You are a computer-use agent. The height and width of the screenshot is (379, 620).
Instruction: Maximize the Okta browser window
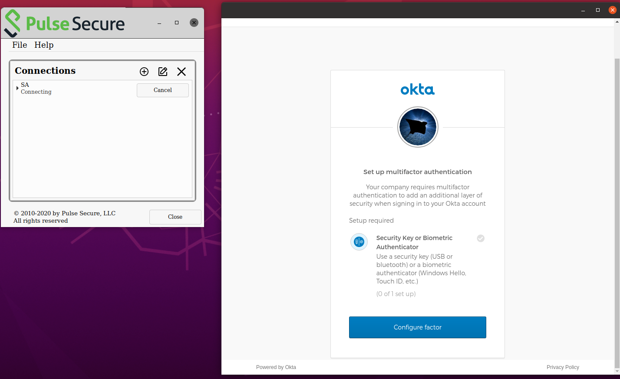pos(598,10)
